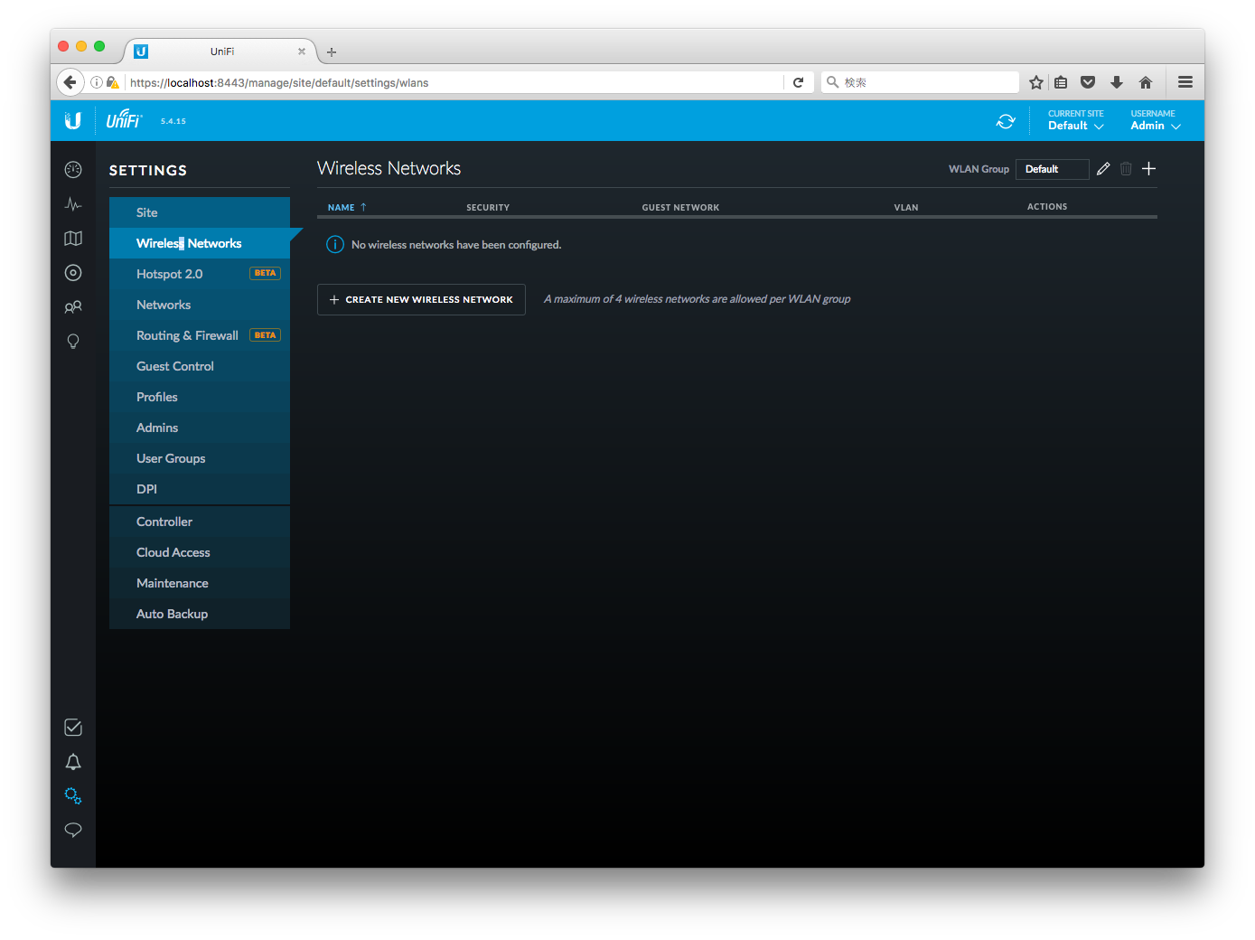Viewport: 1255px width, 940px height.
Task: Sort table by Name column header
Action: pyautogui.click(x=347, y=207)
